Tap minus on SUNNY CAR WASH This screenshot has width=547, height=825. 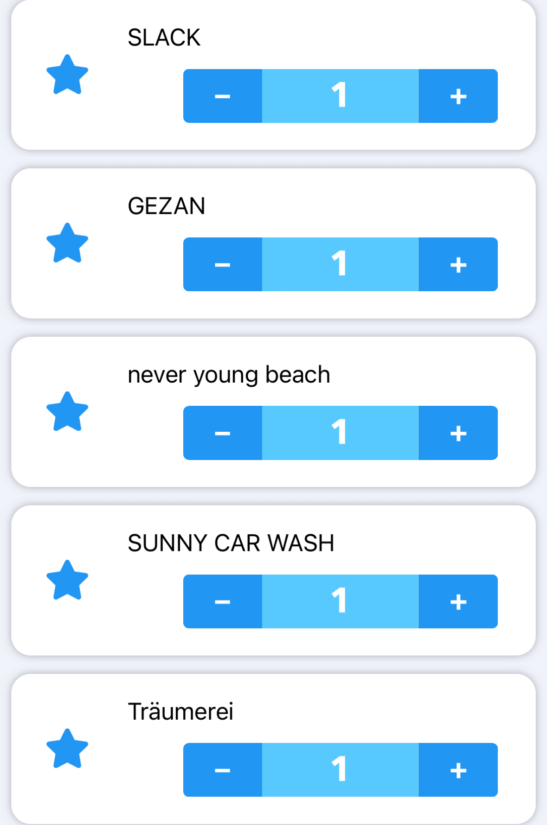coord(223,601)
